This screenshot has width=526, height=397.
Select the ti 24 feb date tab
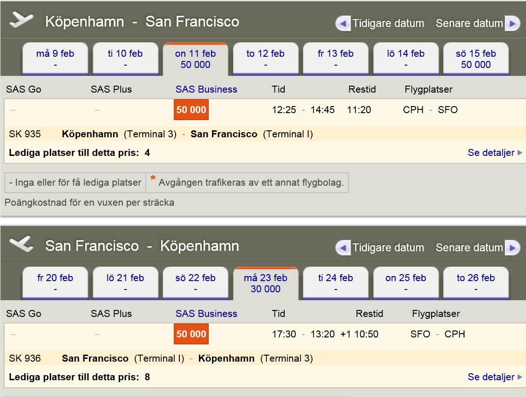335,282
